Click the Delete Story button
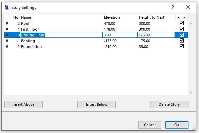Screen dimensions: 199x133 (x=169, y=104)
